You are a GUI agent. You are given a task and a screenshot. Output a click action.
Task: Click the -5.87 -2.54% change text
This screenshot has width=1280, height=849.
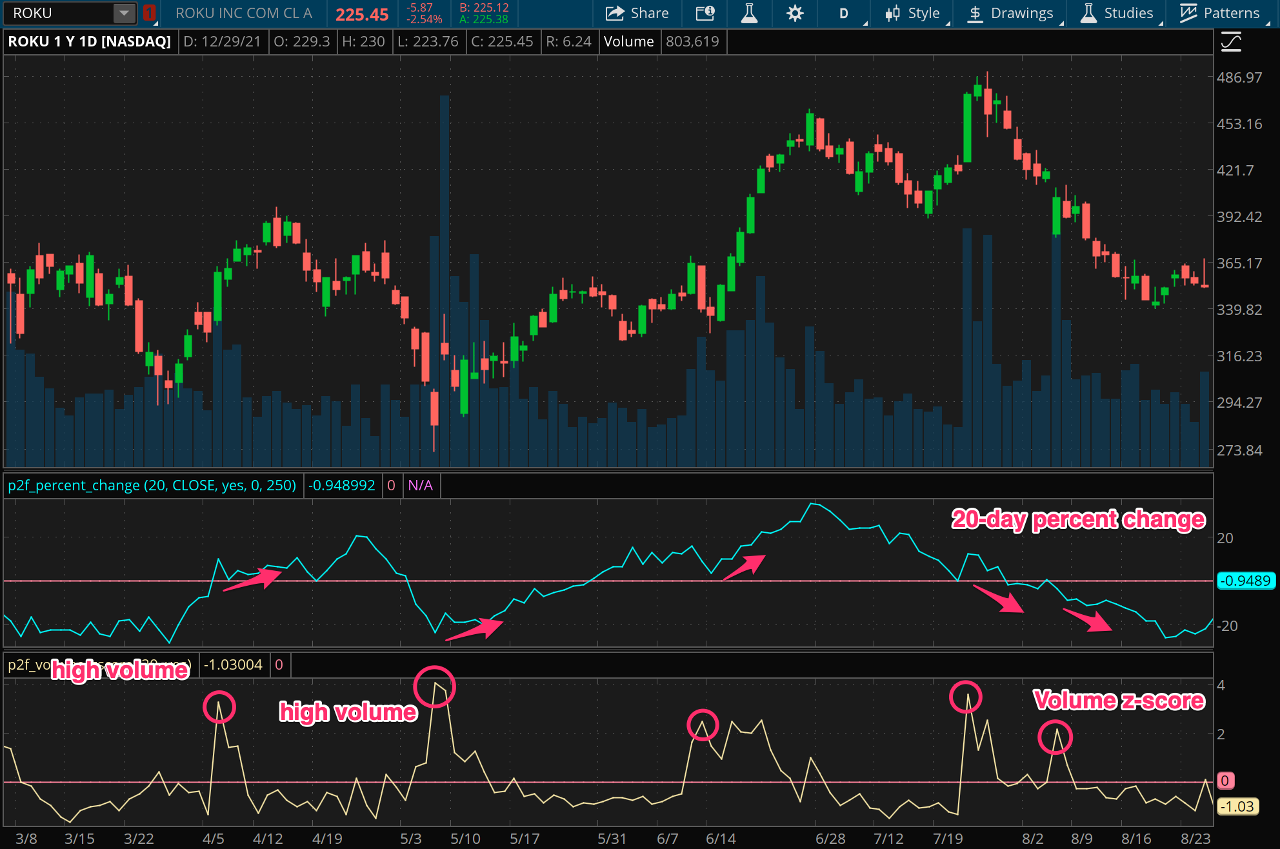(423, 14)
